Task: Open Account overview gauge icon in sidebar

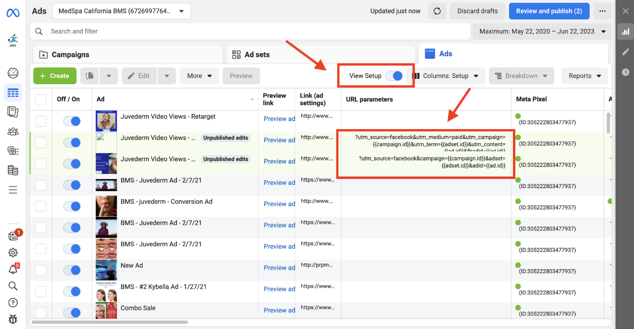Action: pos(13,73)
